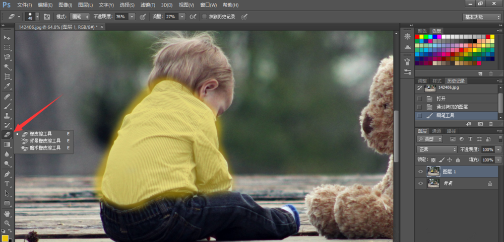Toggle visibility of 图层 1 layer
Viewport: 504px width, 242px height.
(420, 172)
